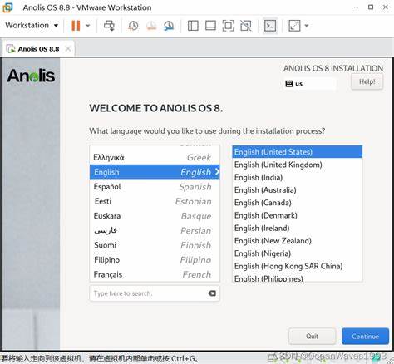The height and width of the screenshot is (364, 394).
Task: Click the language search input field
Action: [155, 293]
